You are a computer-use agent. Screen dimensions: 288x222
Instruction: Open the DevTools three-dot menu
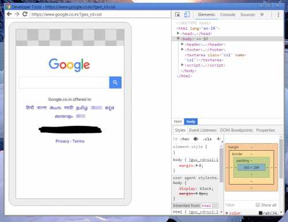pyautogui.click(x=278, y=14)
